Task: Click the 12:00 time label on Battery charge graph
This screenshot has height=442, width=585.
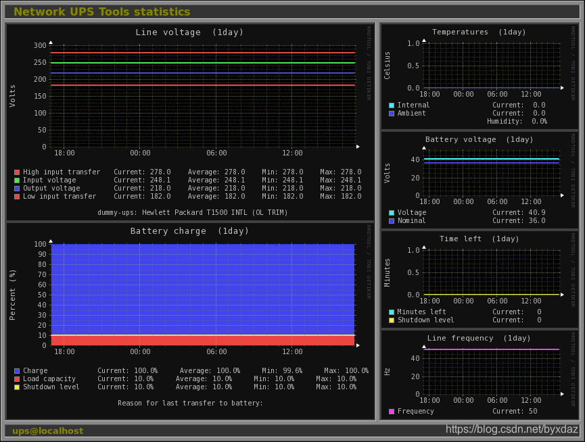Action: tap(292, 352)
